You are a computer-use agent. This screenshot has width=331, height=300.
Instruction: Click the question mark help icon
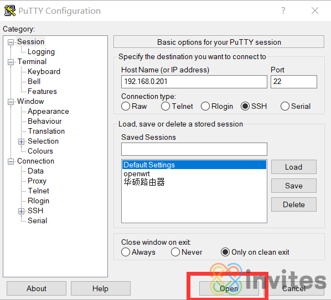pyautogui.click(x=283, y=10)
